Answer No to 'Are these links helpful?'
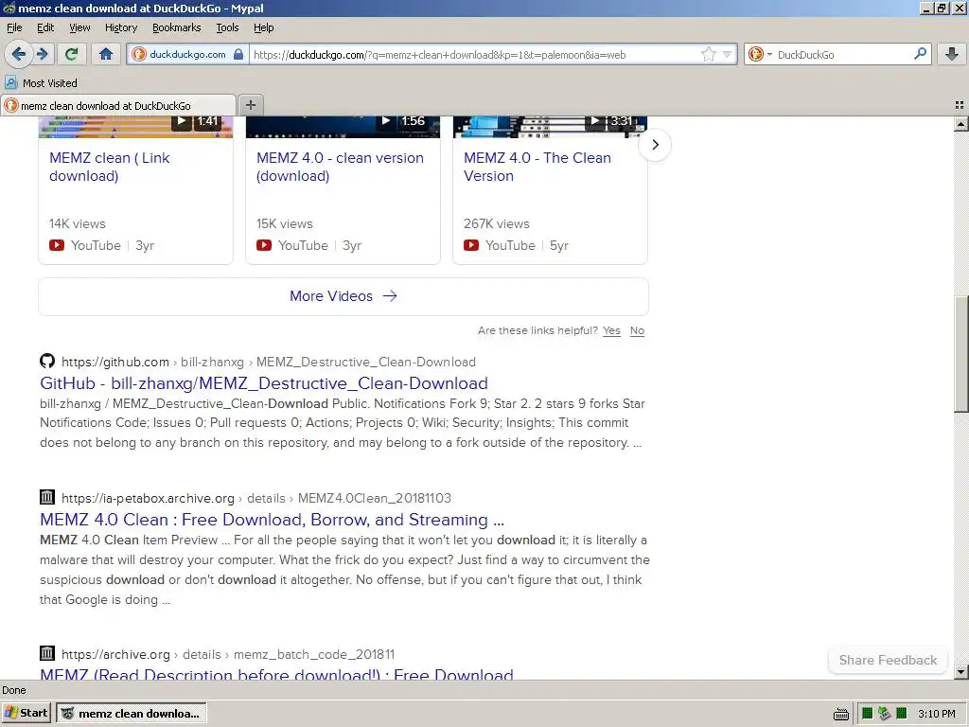969x727 pixels. [x=637, y=330]
